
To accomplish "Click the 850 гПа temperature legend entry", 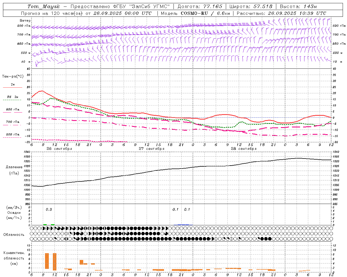I will pos(12,110).
